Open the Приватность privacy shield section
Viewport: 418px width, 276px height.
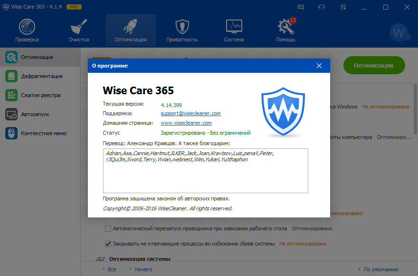(x=182, y=30)
